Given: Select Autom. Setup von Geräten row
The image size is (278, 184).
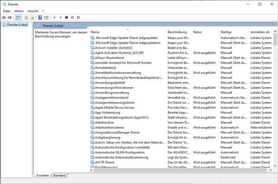Looking at the screenshot, I should tap(181, 142).
